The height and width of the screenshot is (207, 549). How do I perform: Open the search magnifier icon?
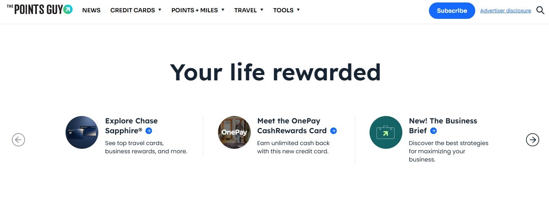(540, 10)
